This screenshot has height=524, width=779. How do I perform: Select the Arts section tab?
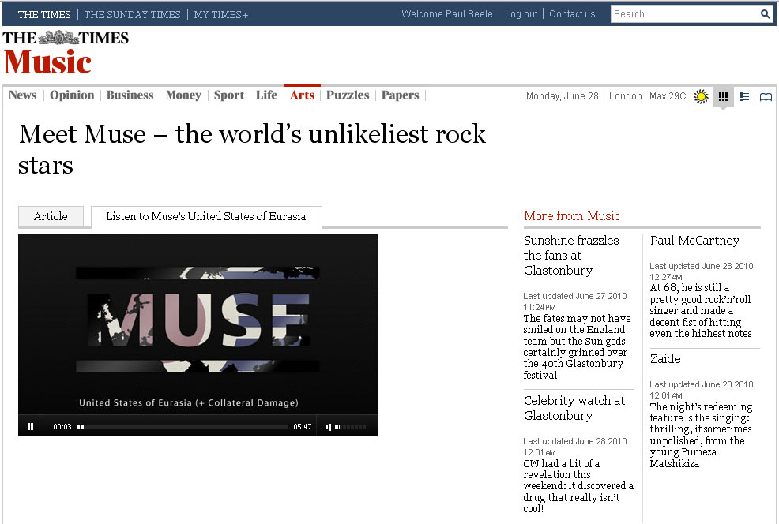[302, 95]
